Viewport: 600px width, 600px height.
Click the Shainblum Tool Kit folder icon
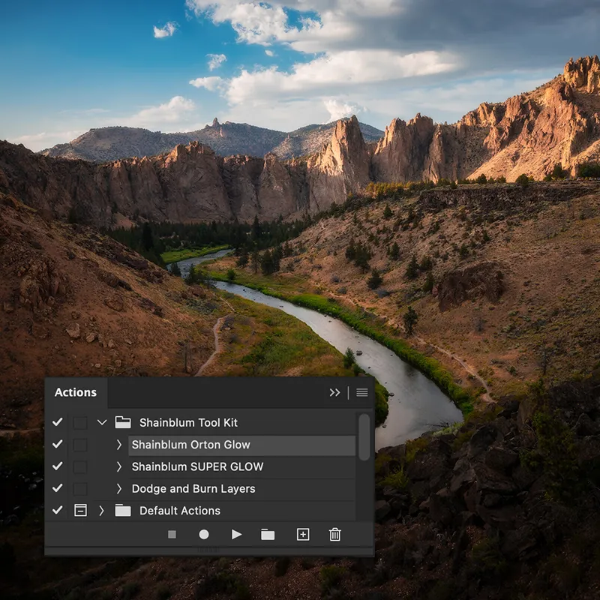[x=123, y=422]
